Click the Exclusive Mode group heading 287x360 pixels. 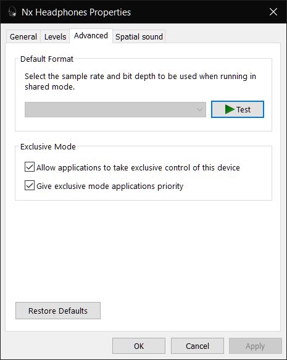48,146
